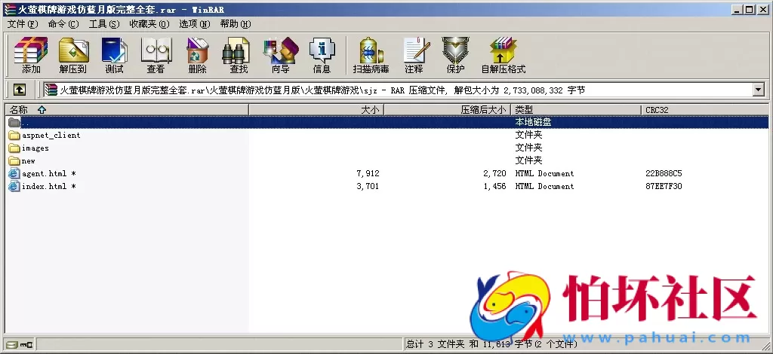
Task: Click the CRC32 value 87EE7F30
Action: click(x=664, y=186)
